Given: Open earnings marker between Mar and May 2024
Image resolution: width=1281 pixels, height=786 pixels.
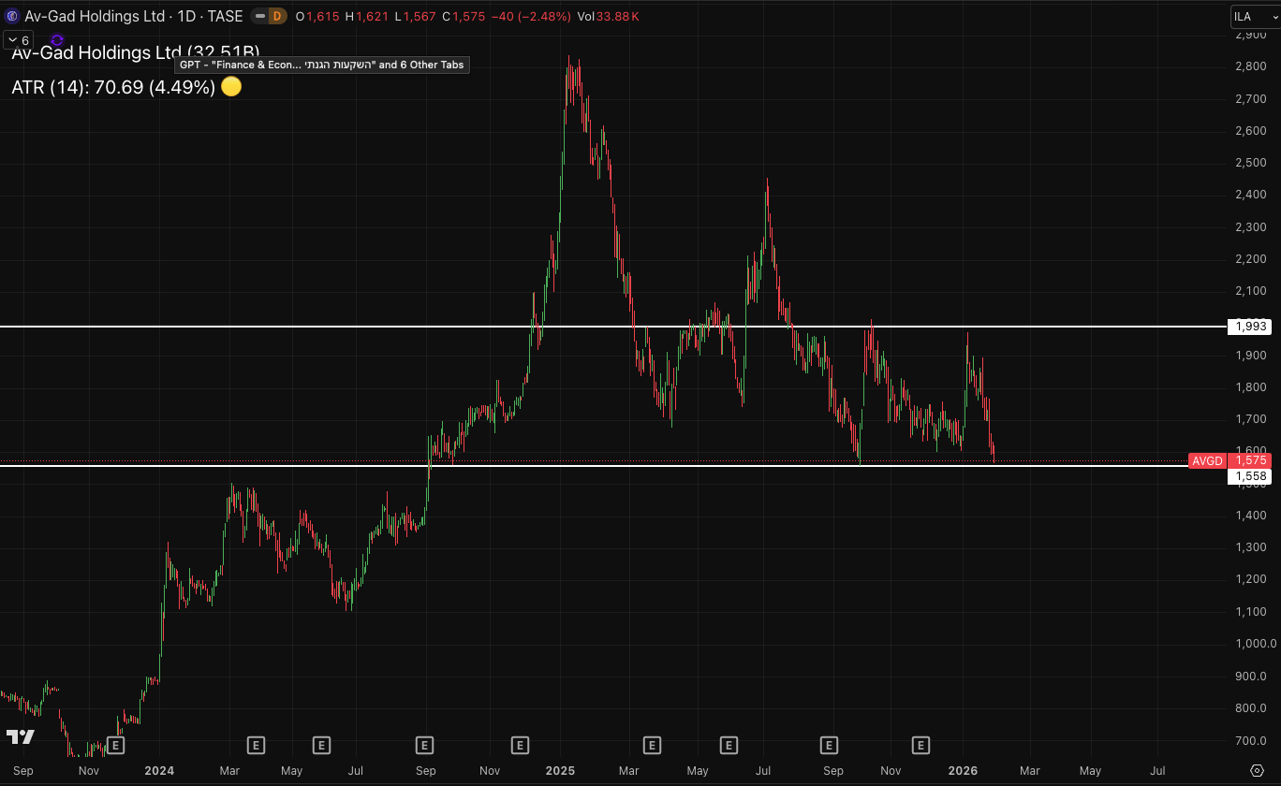Looking at the screenshot, I should point(256,745).
